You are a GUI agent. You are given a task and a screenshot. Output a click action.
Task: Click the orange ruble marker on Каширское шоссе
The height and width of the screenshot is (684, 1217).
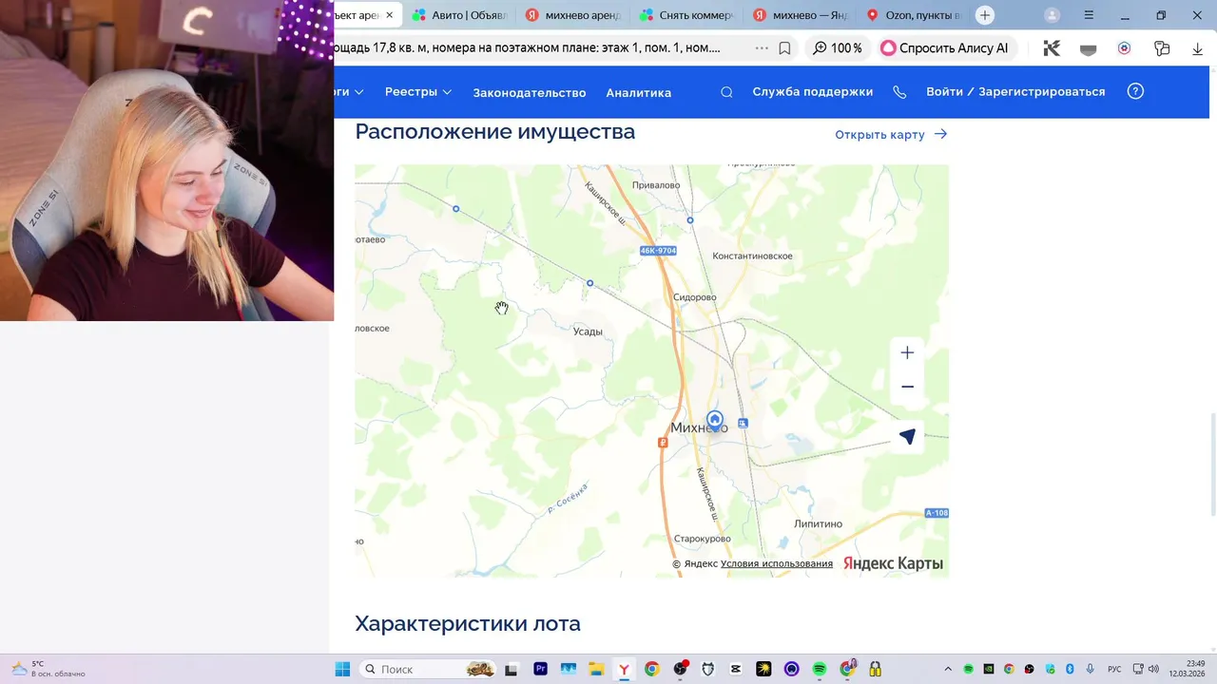coord(664,443)
